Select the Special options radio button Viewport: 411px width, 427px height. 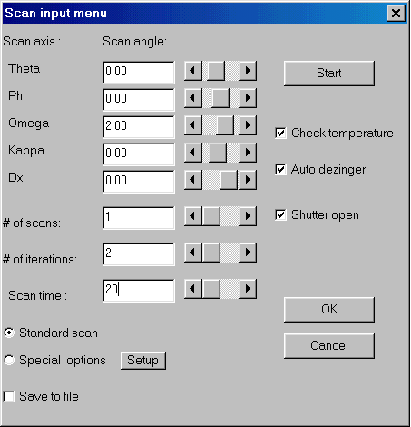(9, 360)
